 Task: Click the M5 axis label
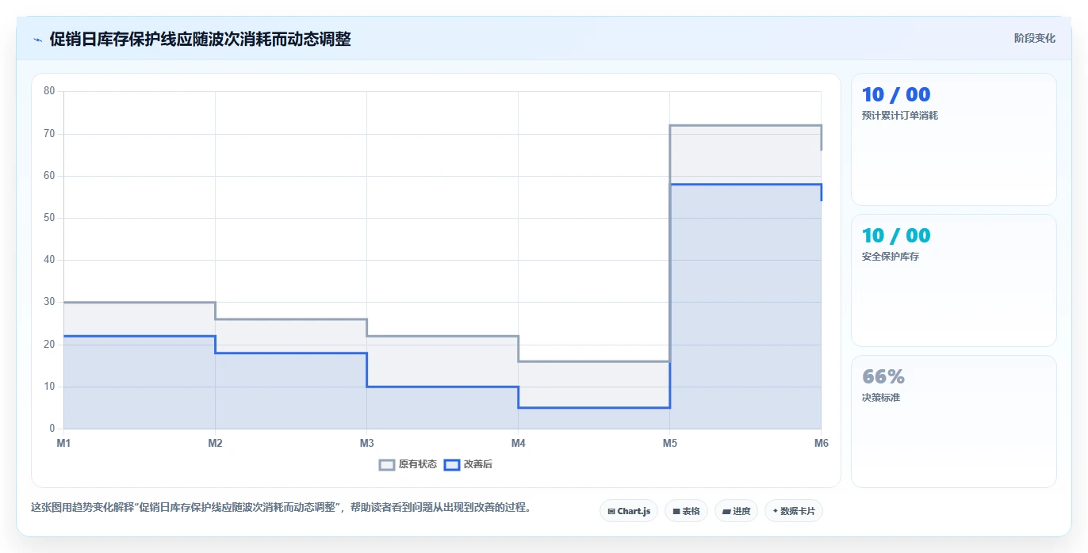669,443
